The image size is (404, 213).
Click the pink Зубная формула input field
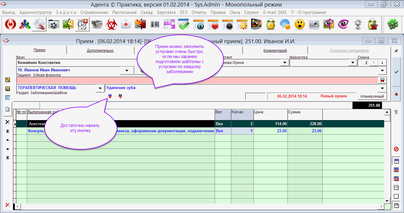(x=197, y=80)
